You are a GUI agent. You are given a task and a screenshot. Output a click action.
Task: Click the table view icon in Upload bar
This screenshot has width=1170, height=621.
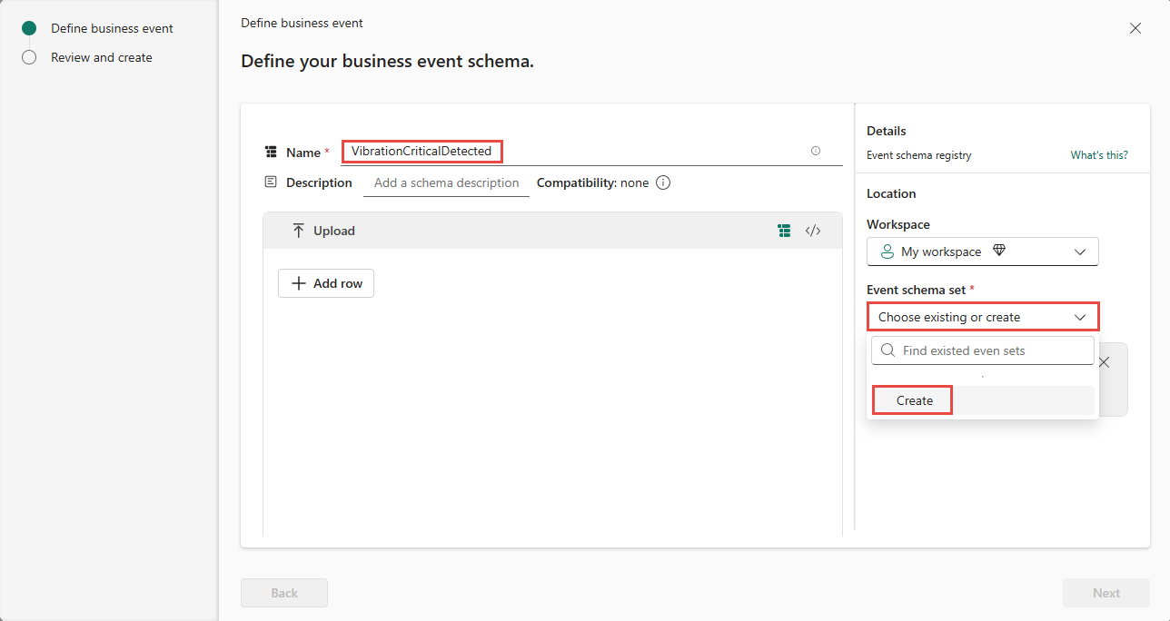pyautogui.click(x=784, y=231)
